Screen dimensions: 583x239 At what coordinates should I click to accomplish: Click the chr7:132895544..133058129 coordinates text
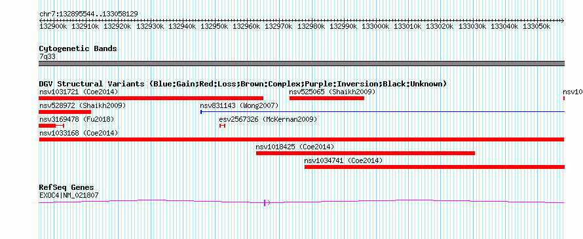point(88,14)
